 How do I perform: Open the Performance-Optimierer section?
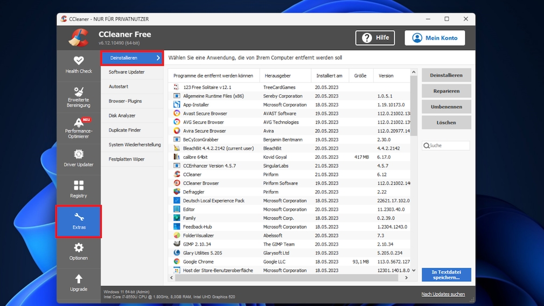[x=79, y=128]
